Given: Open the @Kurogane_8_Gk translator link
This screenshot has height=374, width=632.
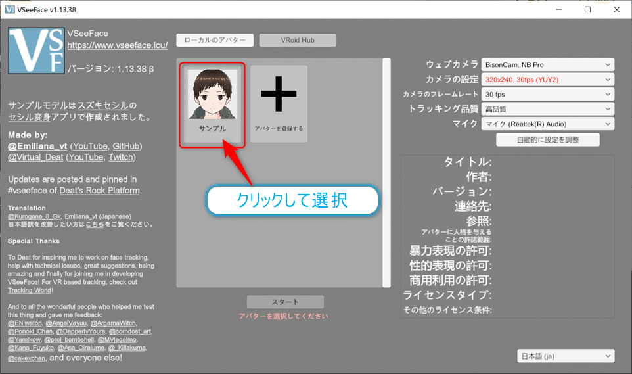Looking at the screenshot, I should point(34,216).
